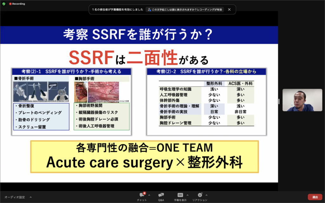Viewport: 325px width, 203px height.
Task: Open オーディオ設定 in the bottom bar
Action: (15, 197)
